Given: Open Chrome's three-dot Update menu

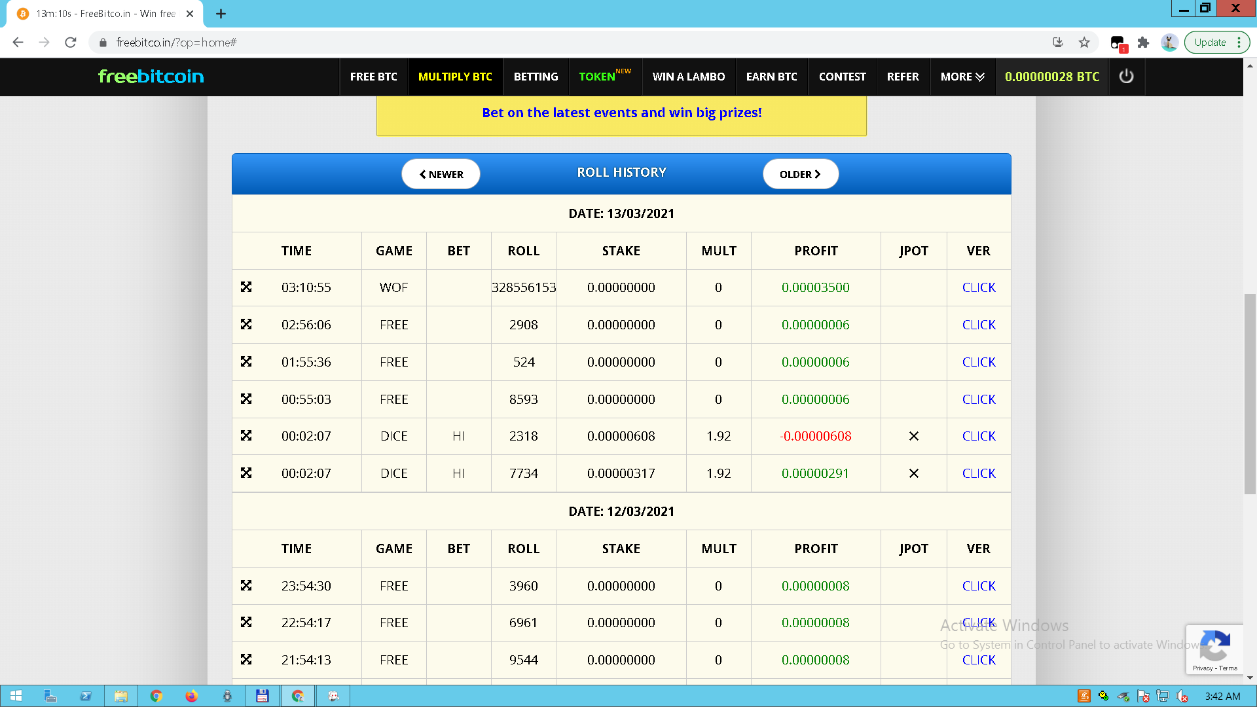Looking at the screenshot, I should click(x=1239, y=43).
